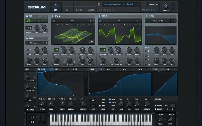Open the Menu dropdown

[x=153, y=5]
